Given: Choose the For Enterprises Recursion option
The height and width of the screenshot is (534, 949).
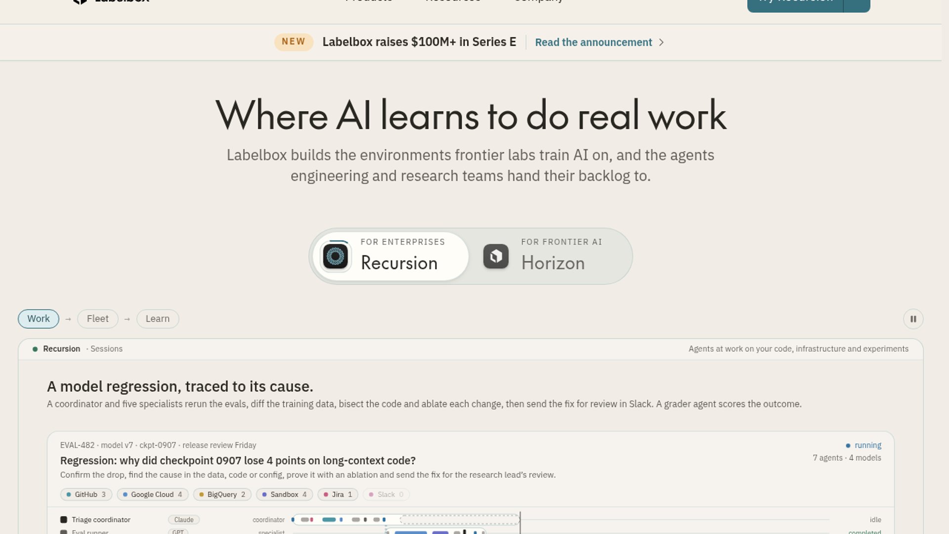Looking at the screenshot, I should (390, 257).
